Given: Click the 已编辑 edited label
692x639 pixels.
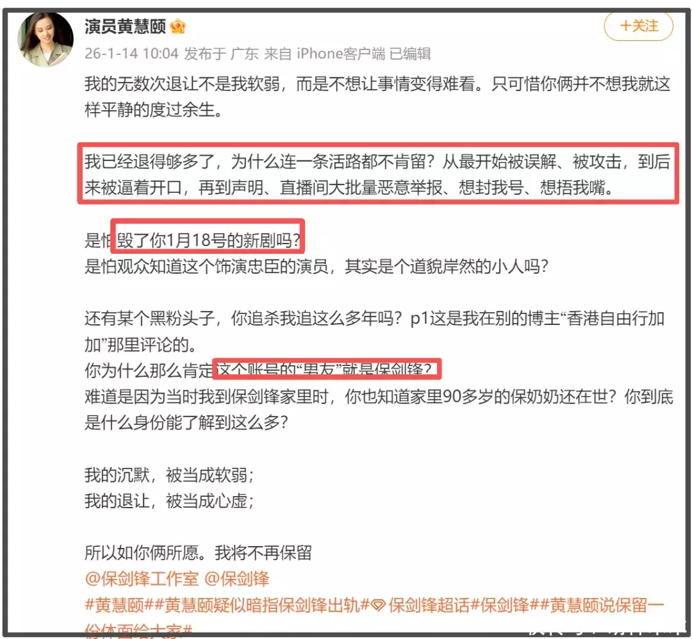Looking at the screenshot, I should tap(411, 53).
